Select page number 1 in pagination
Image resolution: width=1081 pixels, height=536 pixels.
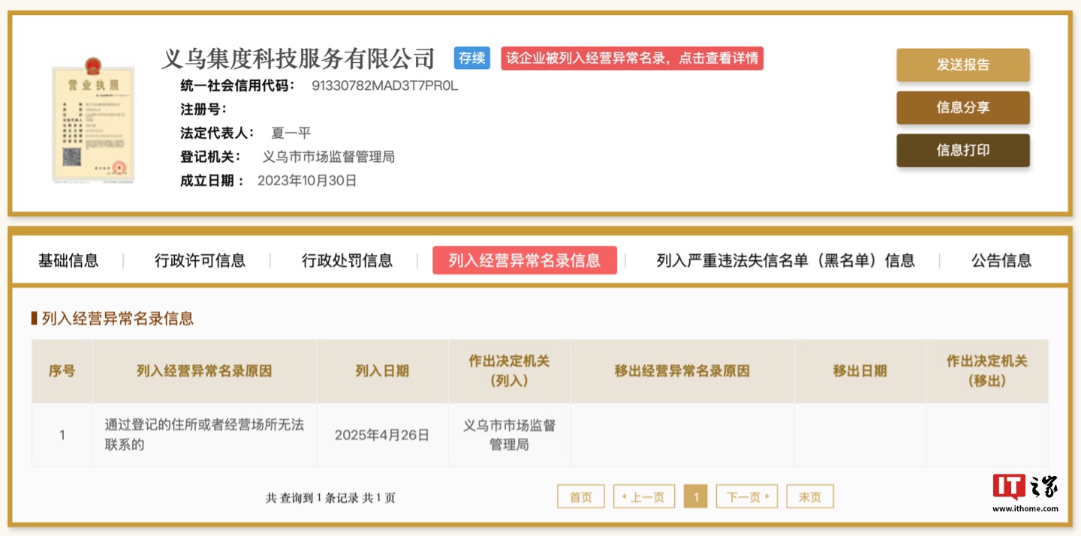tap(696, 497)
